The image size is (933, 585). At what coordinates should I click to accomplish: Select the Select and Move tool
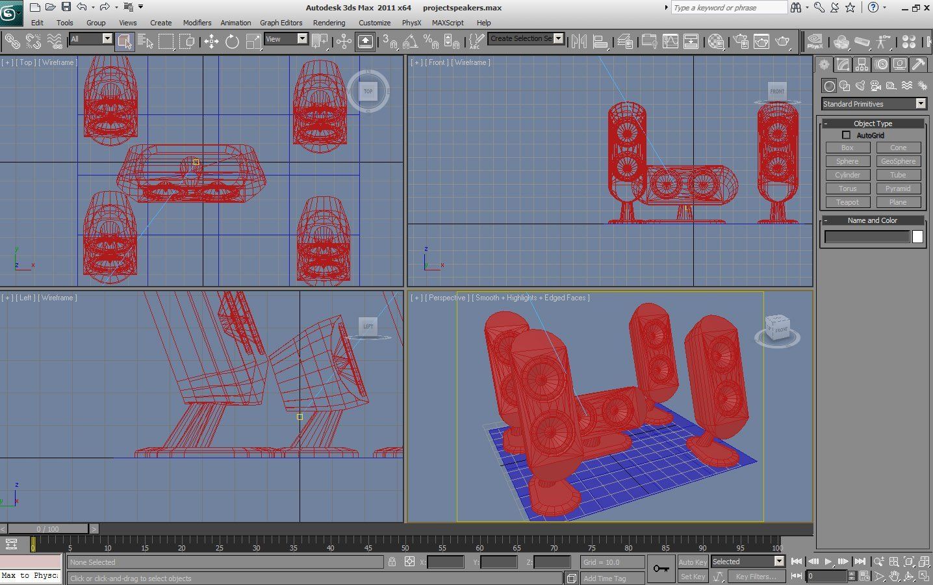tap(211, 42)
